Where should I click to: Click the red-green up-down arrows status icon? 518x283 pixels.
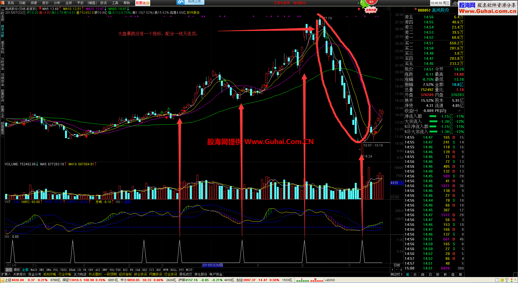(511, 280)
